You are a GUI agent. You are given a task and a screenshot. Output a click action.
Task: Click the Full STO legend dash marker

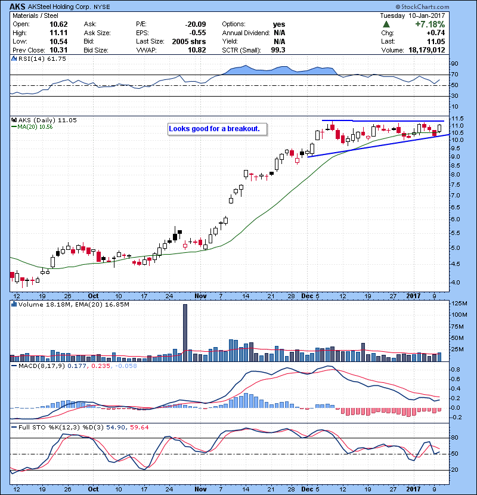14,428
